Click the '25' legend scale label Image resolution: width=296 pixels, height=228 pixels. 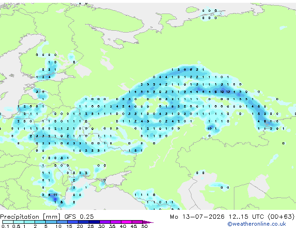click(91, 226)
